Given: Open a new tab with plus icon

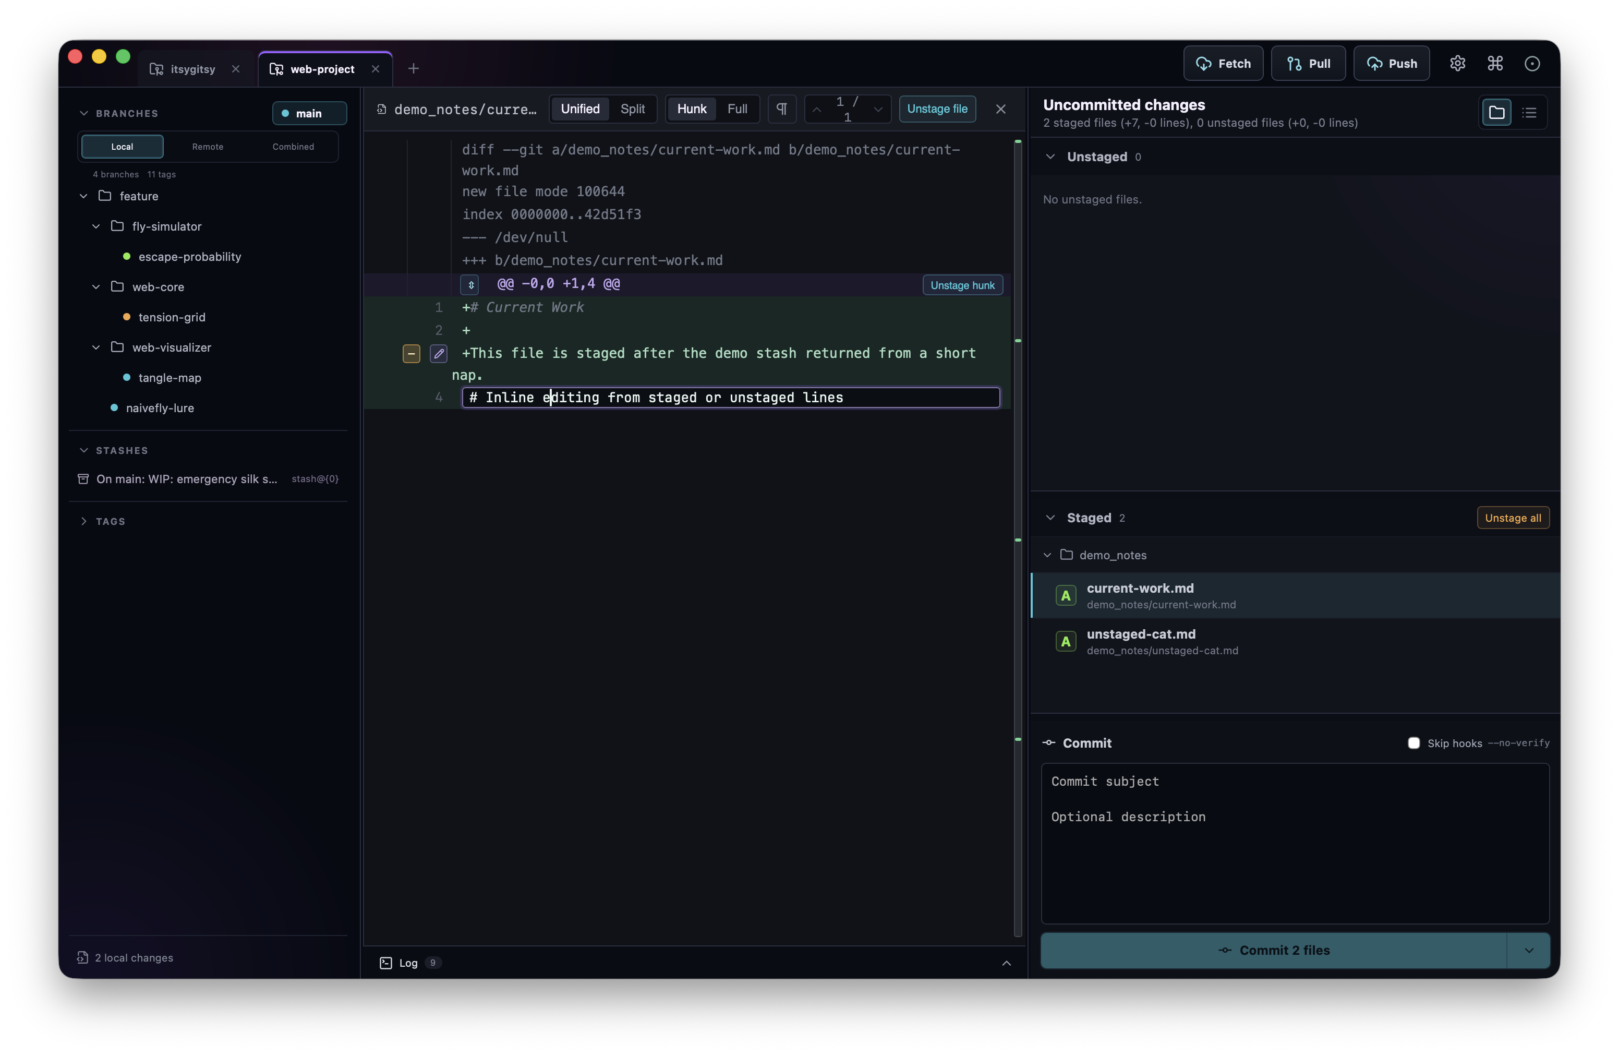Looking at the screenshot, I should [414, 68].
